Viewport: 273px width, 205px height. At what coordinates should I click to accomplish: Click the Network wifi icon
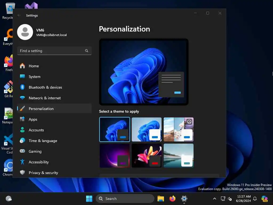(x=22, y=98)
